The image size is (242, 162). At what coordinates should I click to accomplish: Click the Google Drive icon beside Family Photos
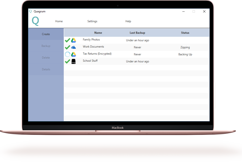[x=74, y=40]
